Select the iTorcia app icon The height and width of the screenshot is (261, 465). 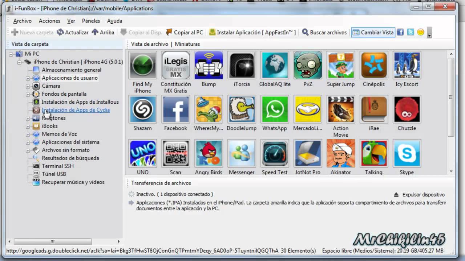click(x=242, y=65)
